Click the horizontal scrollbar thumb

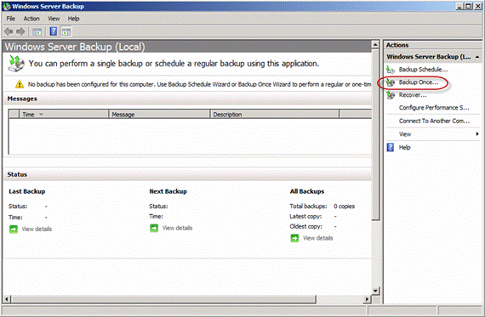163,299
